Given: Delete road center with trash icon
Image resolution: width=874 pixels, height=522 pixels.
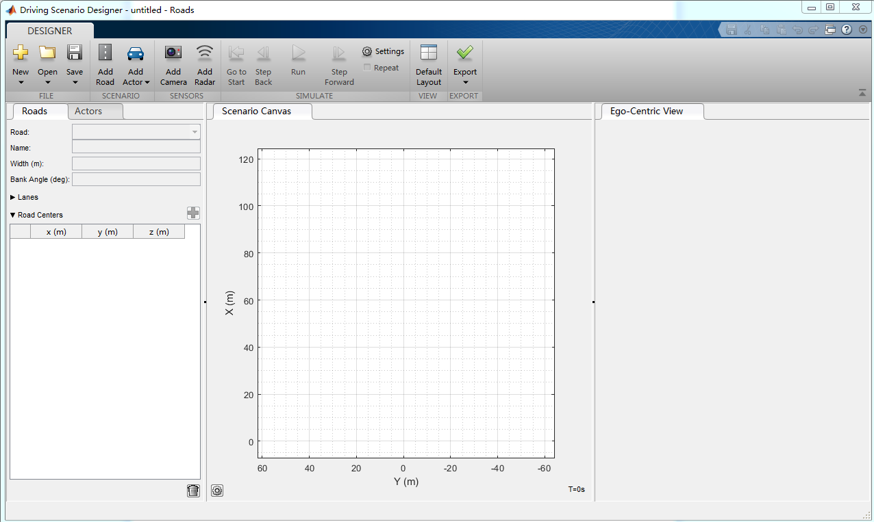Looking at the screenshot, I should 193,491.
